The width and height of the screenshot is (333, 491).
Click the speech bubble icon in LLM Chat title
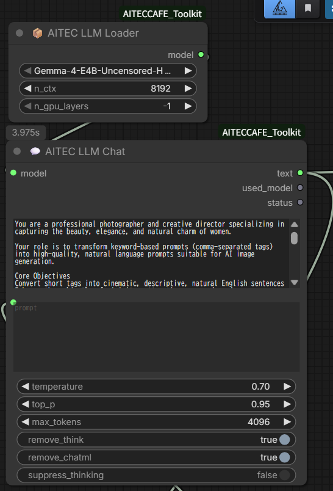35,151
